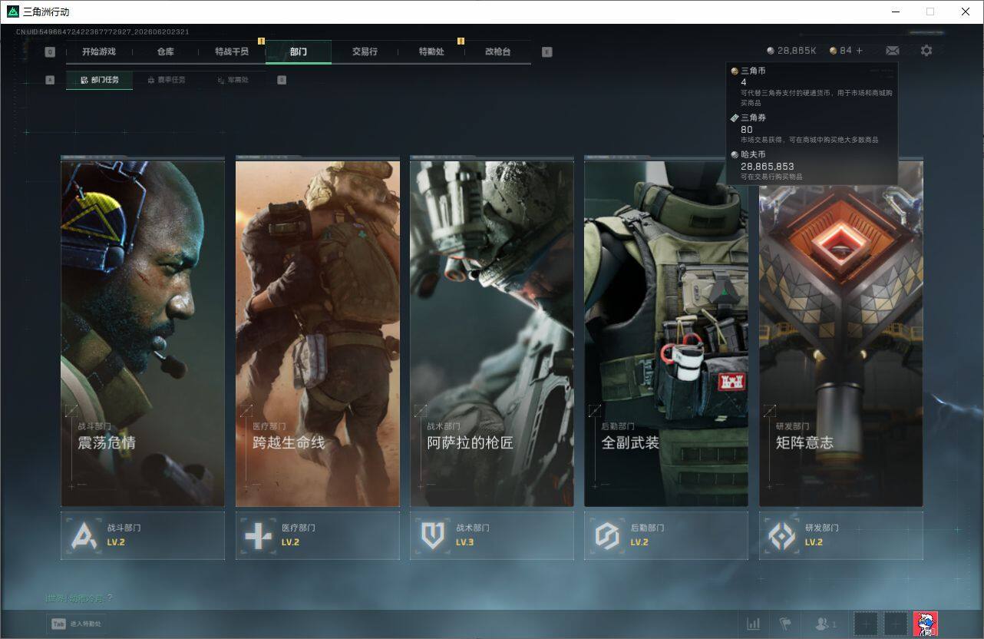Viewport: 984px width, 639px height.
Task: Switch to the 仓库 tab
Action: coord(166,51)
